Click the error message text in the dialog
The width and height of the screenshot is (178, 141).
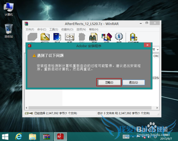pyautogui.click(x=89, y=67)
